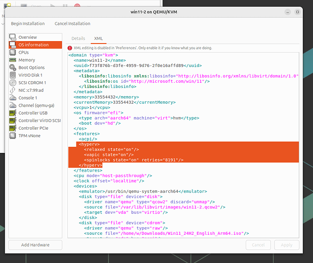The width and height of the screenshot is (313, 263).
Task: Click the red XML editing warning icon
Action: 70,48
